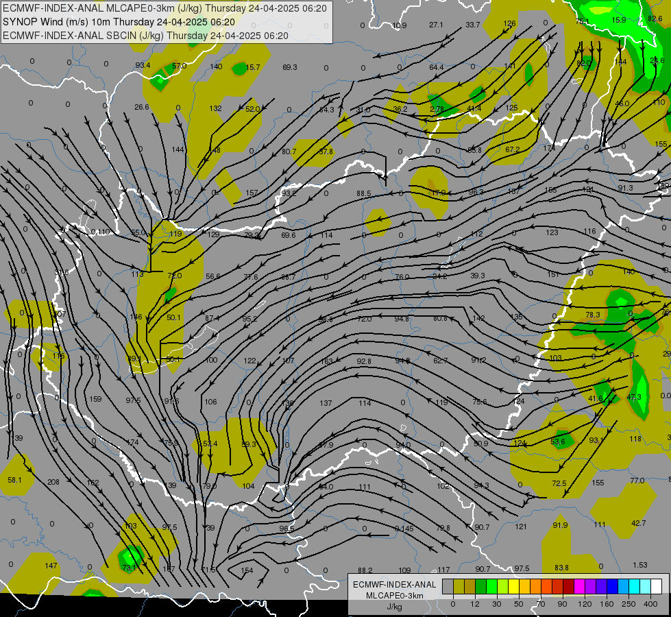The height and width of the screenshot is (617, 671).
Task: Click map value '123'
Action: pyautogui.click(x=552, y=232)
